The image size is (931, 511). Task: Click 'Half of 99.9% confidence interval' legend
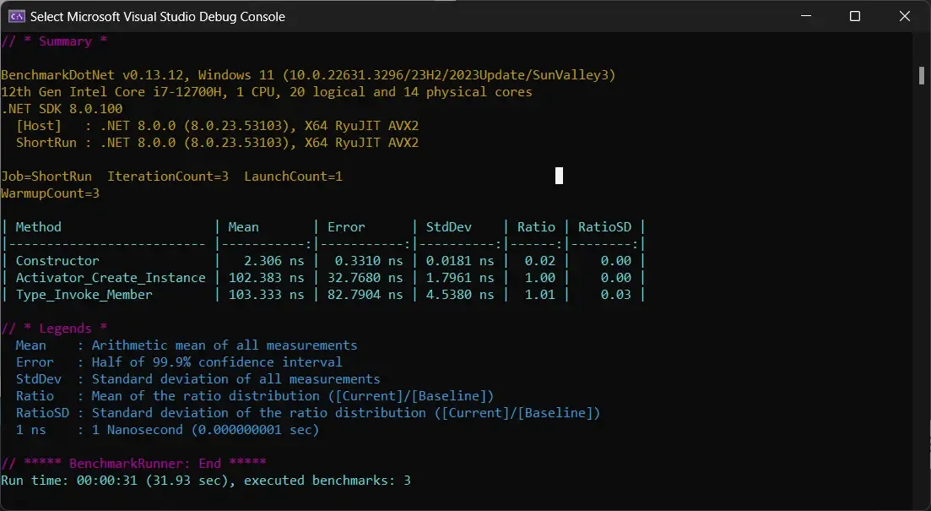[217, 362]
